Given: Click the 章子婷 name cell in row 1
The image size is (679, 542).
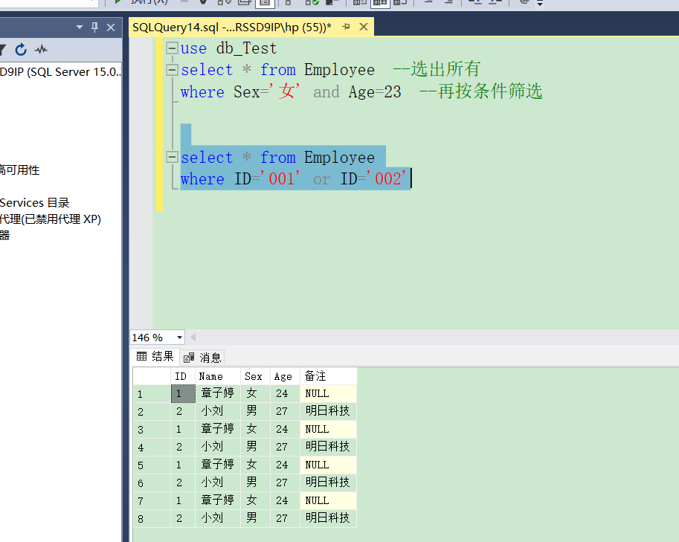Looking at the screenshot, I should [x=218, y=393].
